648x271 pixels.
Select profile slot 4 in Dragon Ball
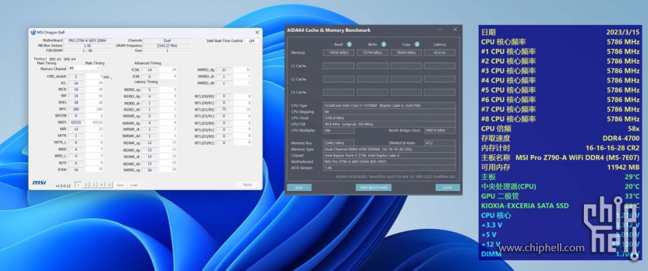pyautogui.click(x=102, y=184)
